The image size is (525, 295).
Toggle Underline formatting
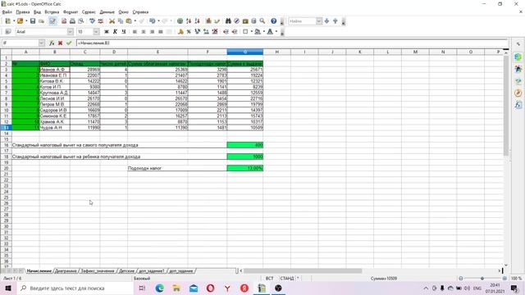tap(124, 31)
